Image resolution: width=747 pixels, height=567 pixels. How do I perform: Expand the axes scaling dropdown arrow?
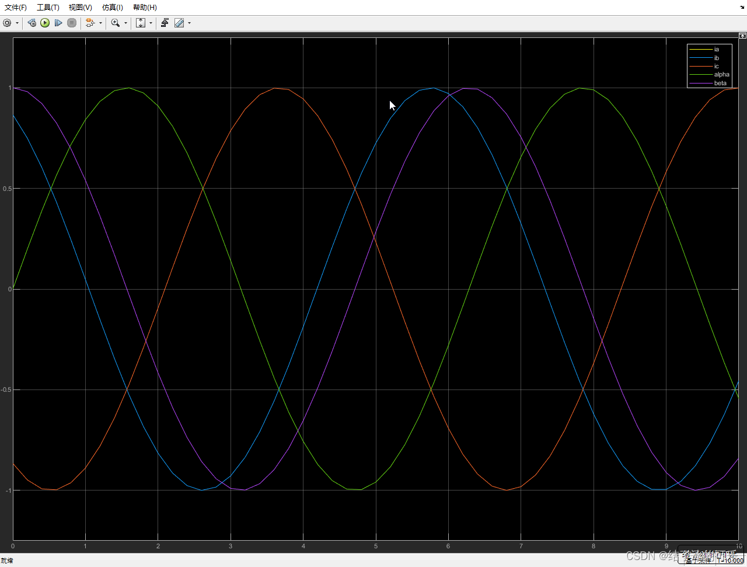tap(151, 23)
